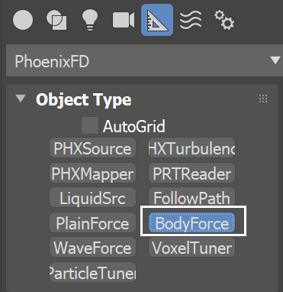The height and width of the screenshot is (292, 283).
Task: Open the Shapes category icon
Action: (x=56, y=20)
